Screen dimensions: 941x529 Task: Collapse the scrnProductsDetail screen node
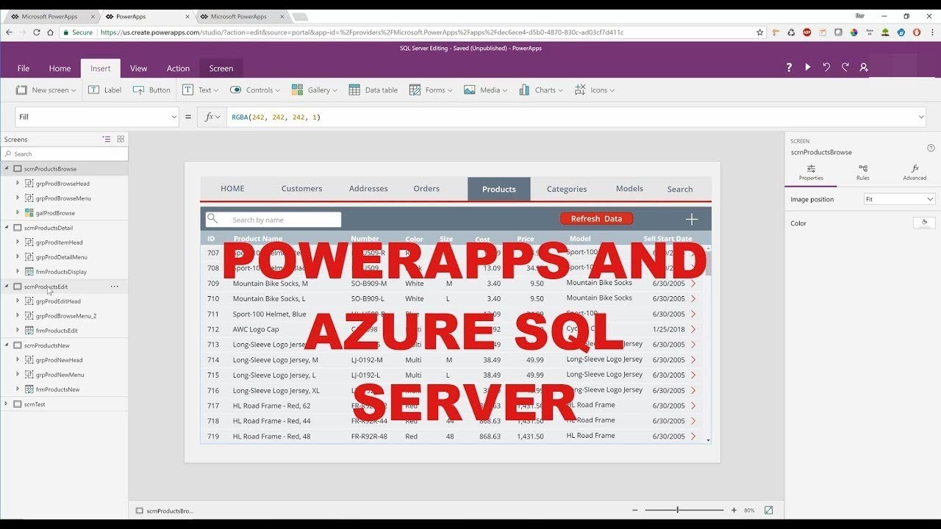point(7,228)
